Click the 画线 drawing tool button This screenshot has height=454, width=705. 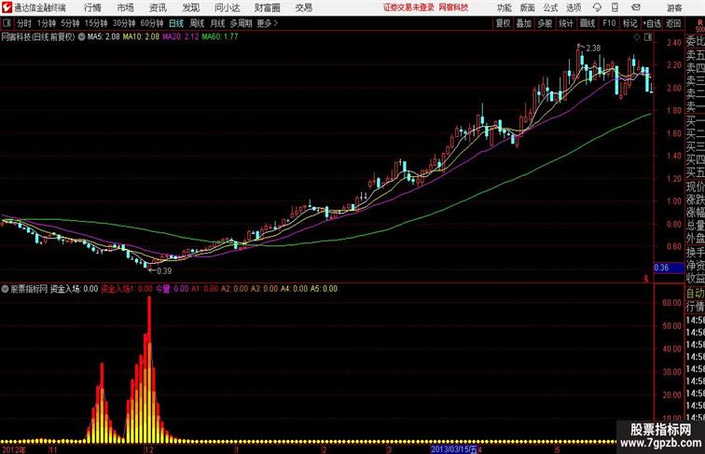[587, 23]
